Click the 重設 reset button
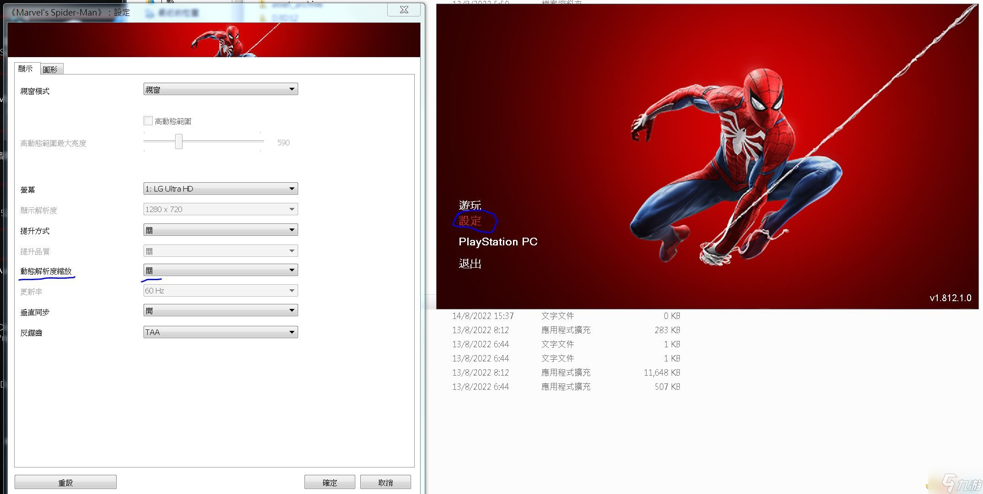 click(65, 482)
